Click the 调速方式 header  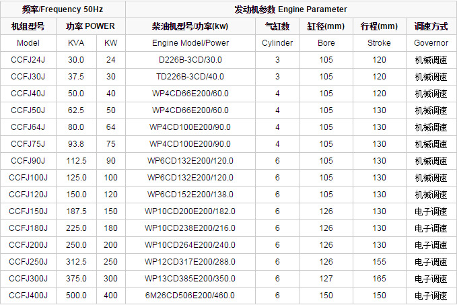coord(431,26)
